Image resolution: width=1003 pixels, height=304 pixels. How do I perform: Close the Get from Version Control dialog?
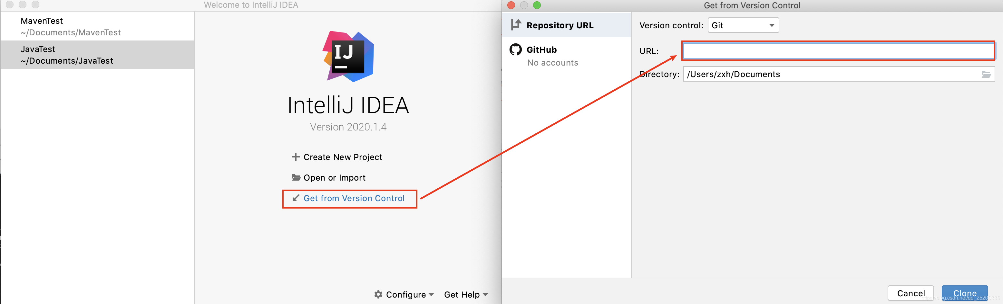click(511, 5)
